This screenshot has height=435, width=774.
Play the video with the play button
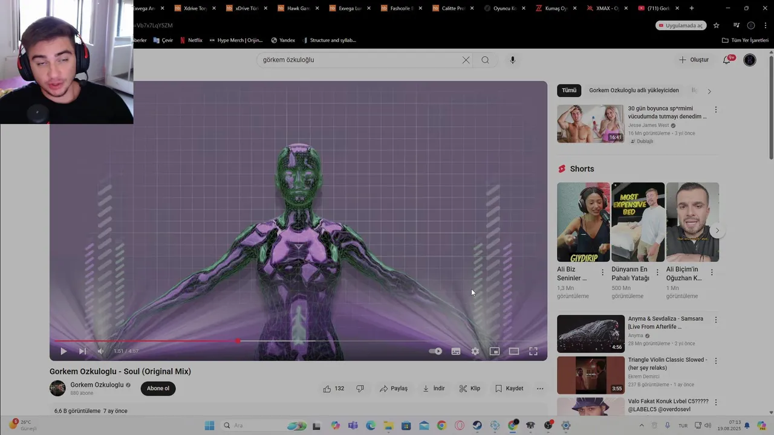63,351
